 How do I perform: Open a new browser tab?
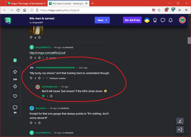click(92, 3)
